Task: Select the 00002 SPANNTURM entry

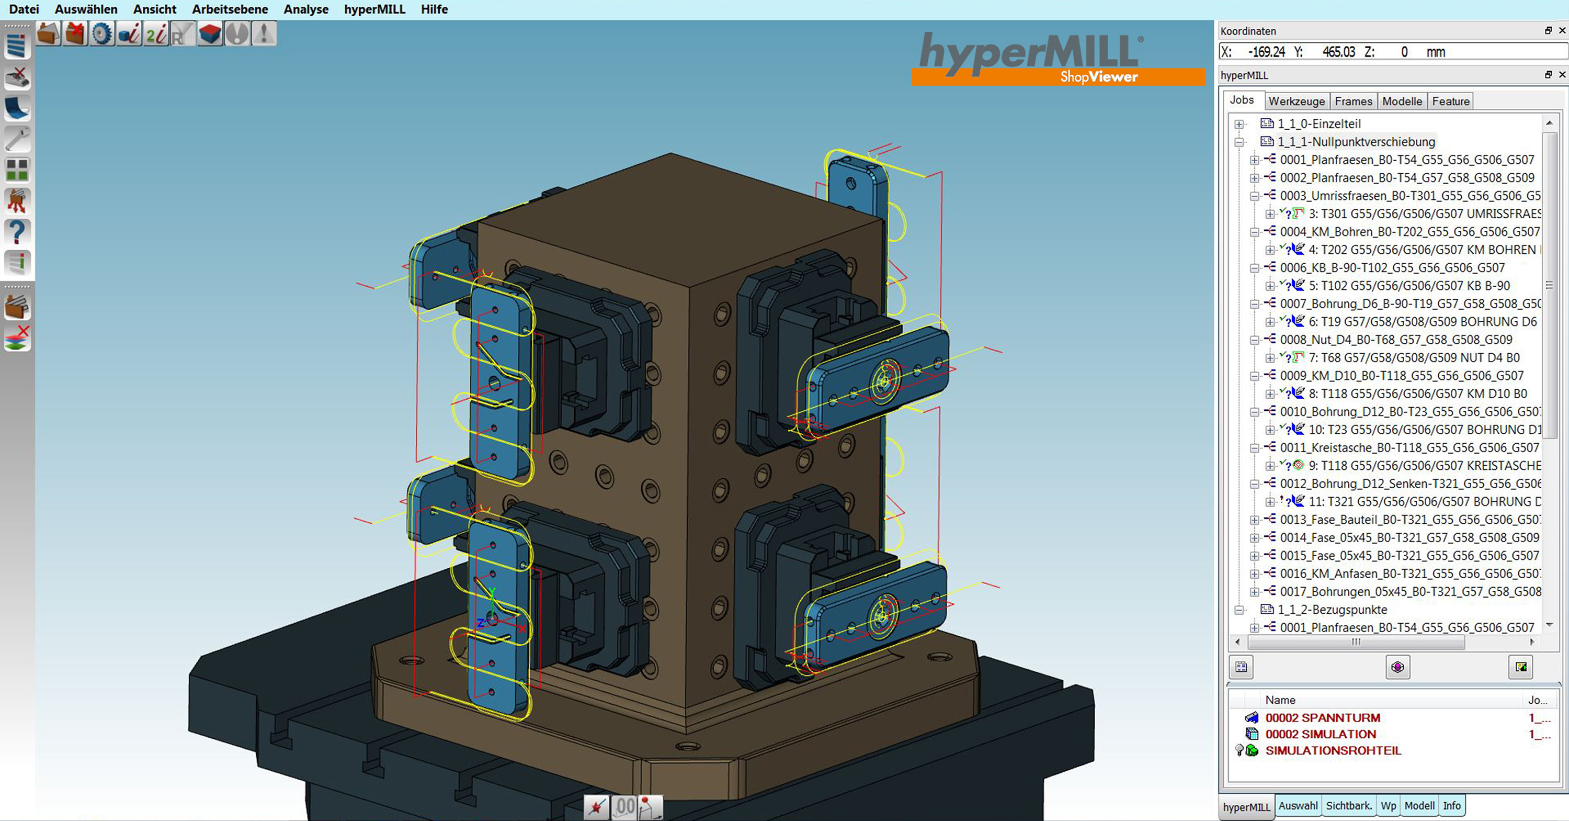Action: point(1324,717)
